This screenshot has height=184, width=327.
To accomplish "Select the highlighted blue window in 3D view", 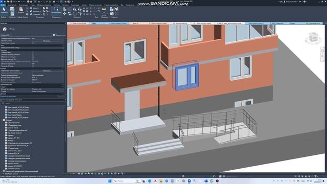I will point(186,77).
